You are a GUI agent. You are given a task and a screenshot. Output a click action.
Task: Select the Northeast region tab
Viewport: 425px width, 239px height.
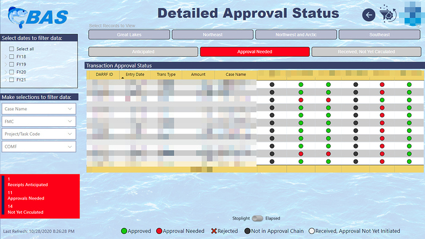(212, 34)
